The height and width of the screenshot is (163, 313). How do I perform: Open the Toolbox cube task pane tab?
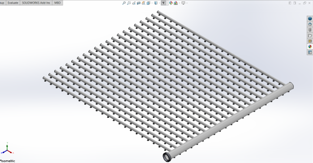(x=310, y=30)
